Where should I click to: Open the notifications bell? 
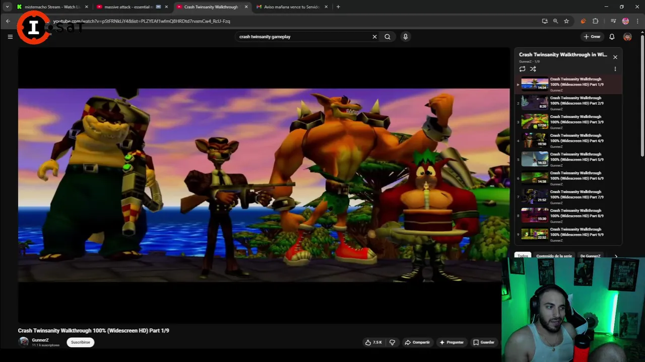click(x=612, y=37)
